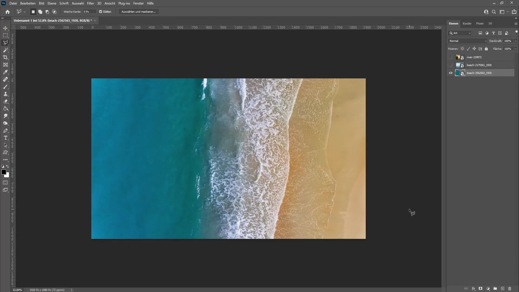The width and height of the screenshot is (519, 292).
Task: Swap foreground and background colors
Action: 8,167
